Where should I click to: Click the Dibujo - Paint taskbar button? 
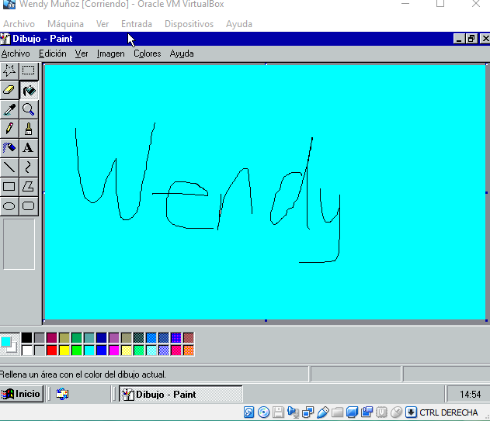tap(180, 394)
